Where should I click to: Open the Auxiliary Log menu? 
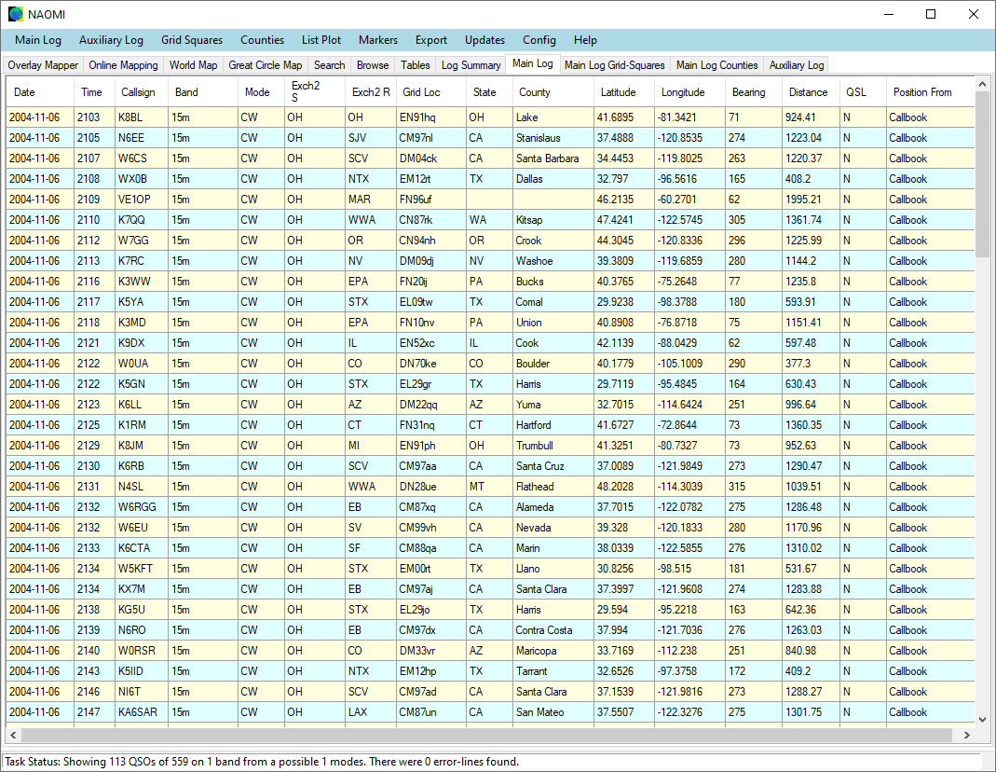[111, 40]
